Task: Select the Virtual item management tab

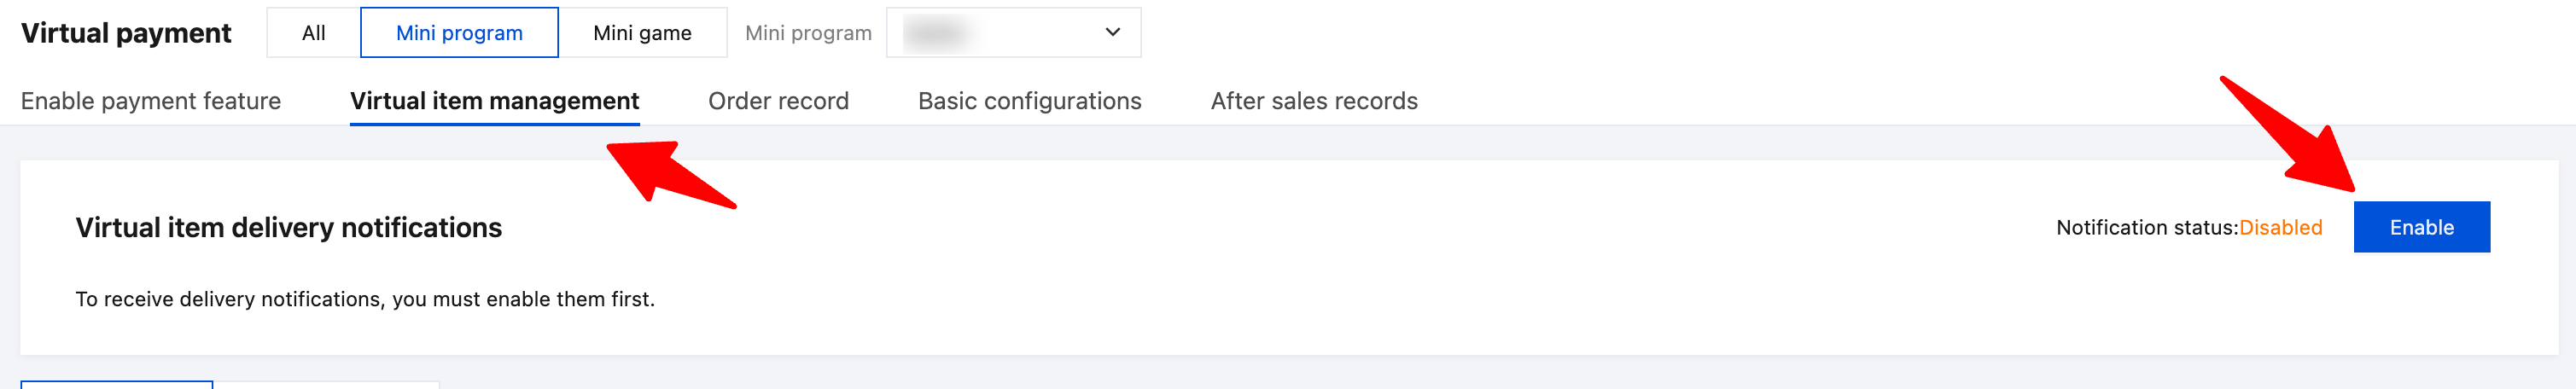Action: (494, 101)
